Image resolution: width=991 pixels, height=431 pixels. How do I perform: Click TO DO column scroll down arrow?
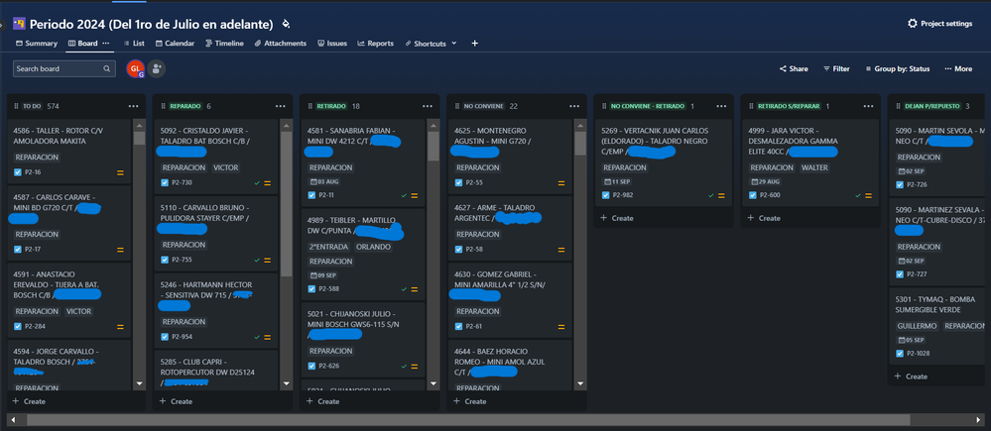pos(140,383)
